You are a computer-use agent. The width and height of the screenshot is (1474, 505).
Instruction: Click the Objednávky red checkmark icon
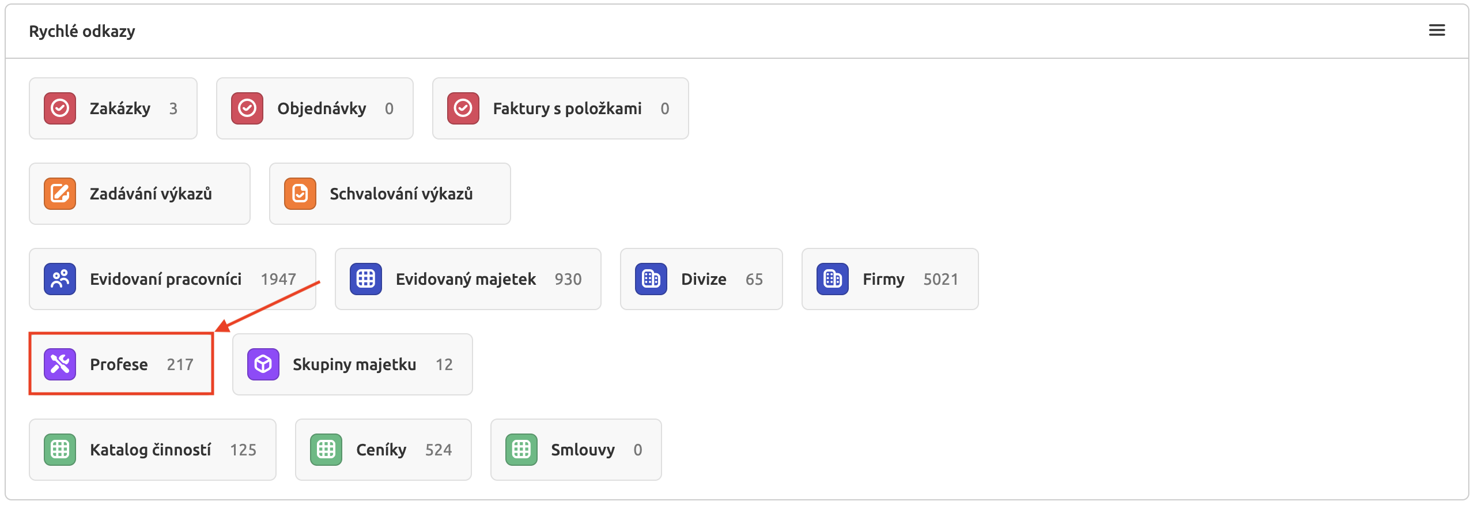[x=247, y=108]
